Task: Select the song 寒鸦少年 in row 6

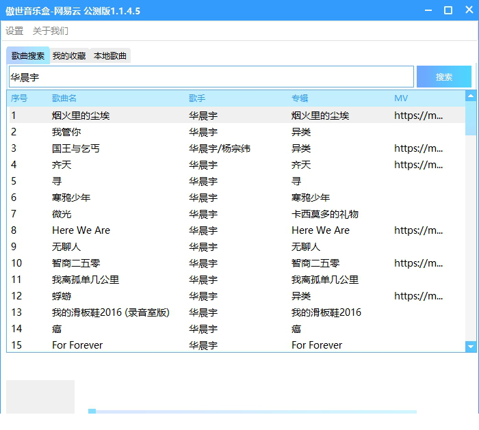Action: (71, 198)
